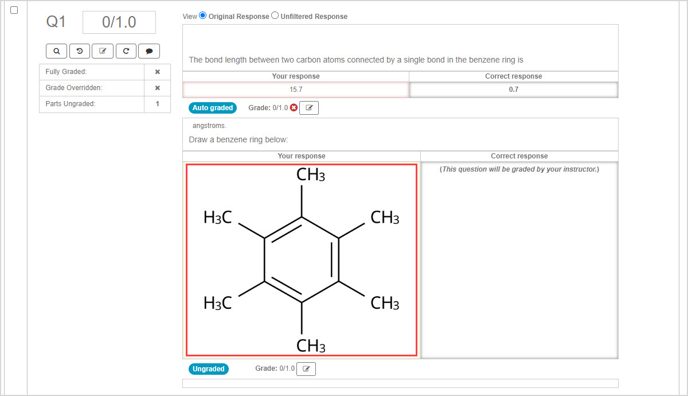
Task: Open the comment bubble icon below Q1
Action: [149, 51]
